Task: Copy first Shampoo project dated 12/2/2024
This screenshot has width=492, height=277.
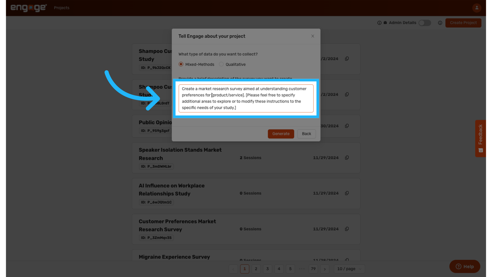Action: 347,59
